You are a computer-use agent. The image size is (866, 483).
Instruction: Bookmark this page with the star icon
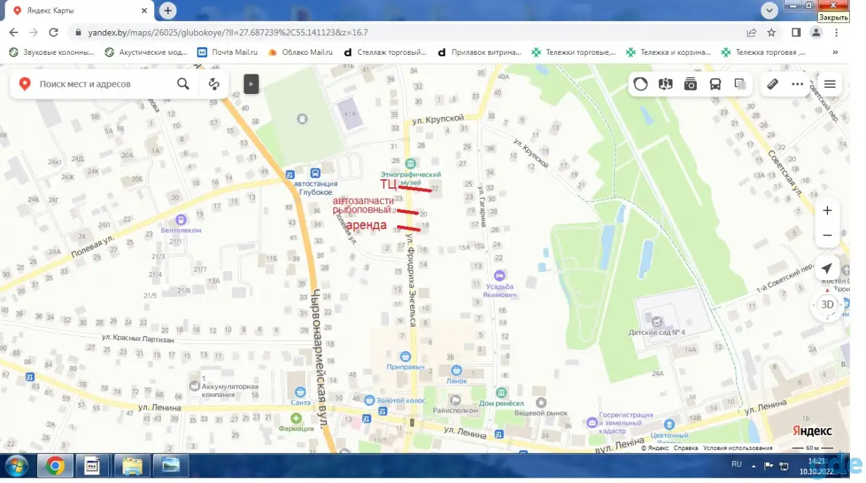(x=771, y=32)
